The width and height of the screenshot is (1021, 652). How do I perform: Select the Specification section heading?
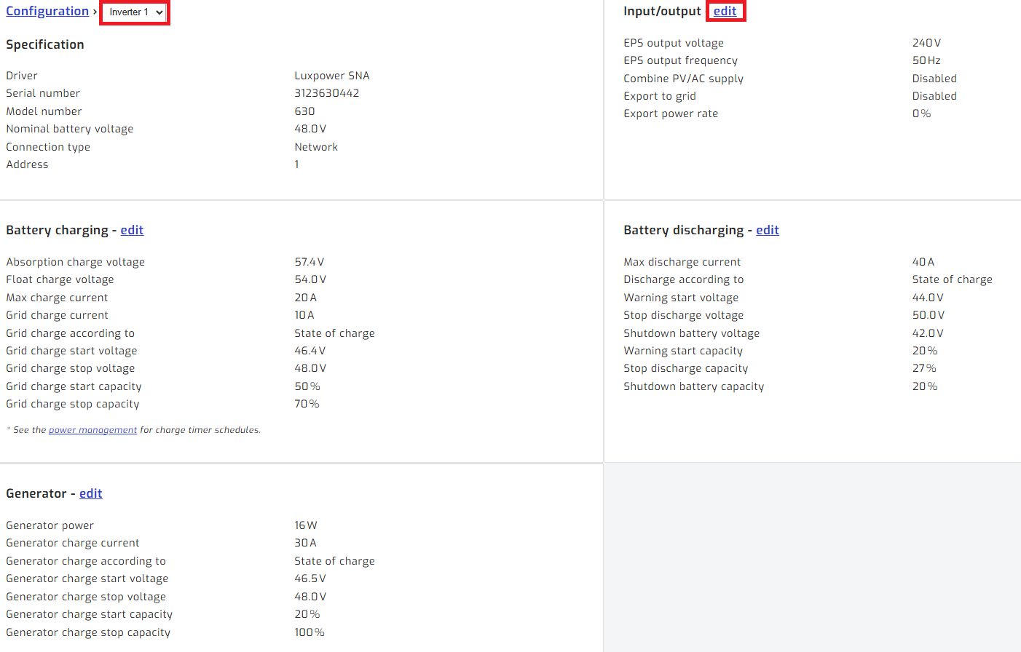45,45
